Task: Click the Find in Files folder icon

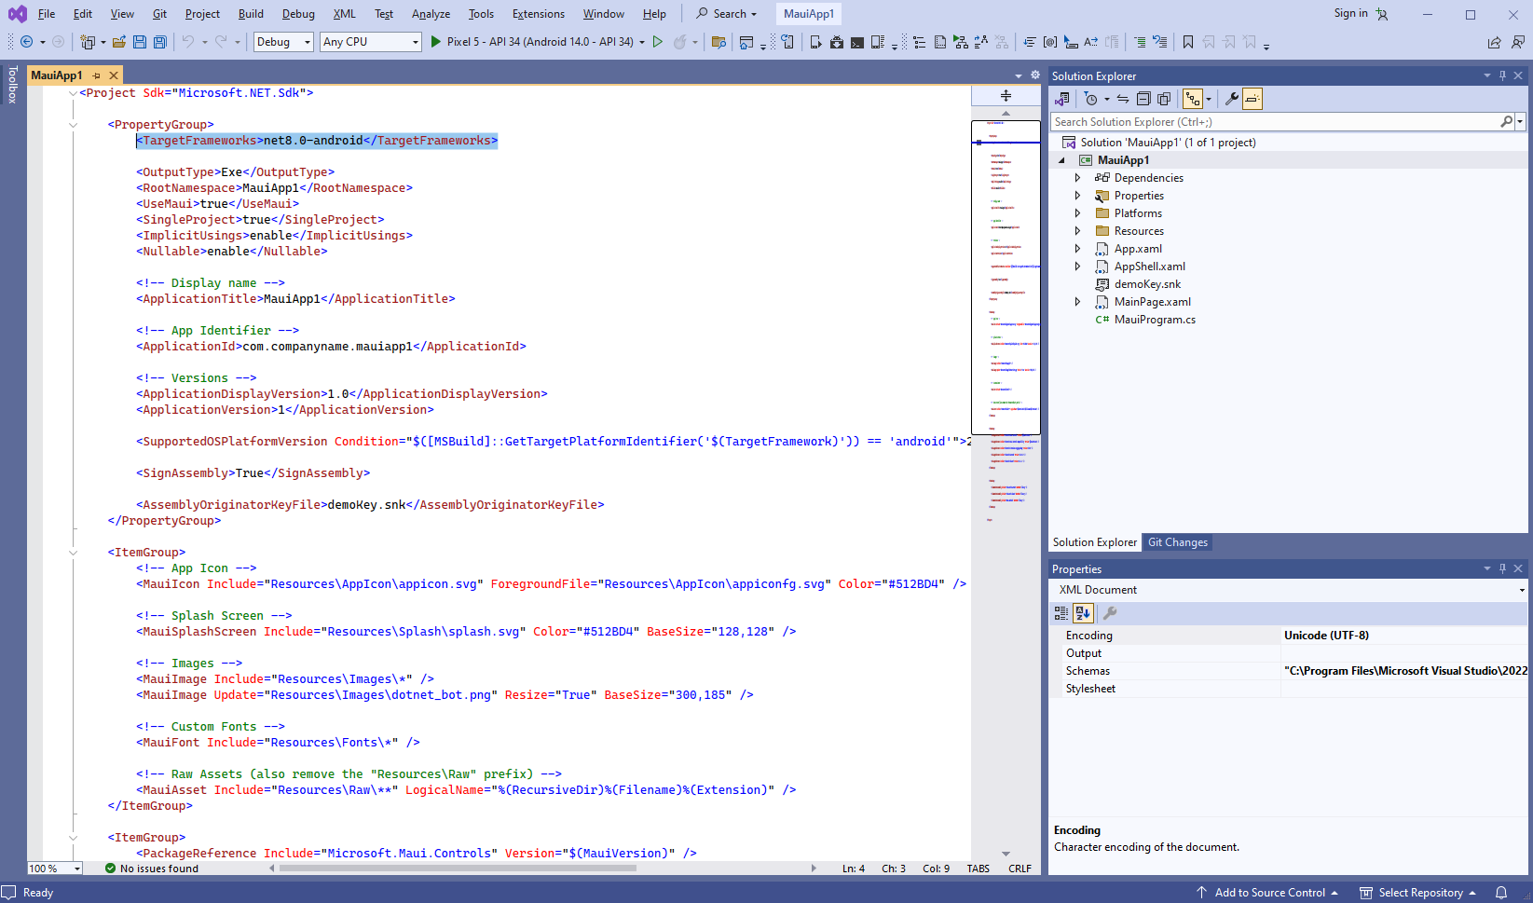Action: tap(719, 42)
